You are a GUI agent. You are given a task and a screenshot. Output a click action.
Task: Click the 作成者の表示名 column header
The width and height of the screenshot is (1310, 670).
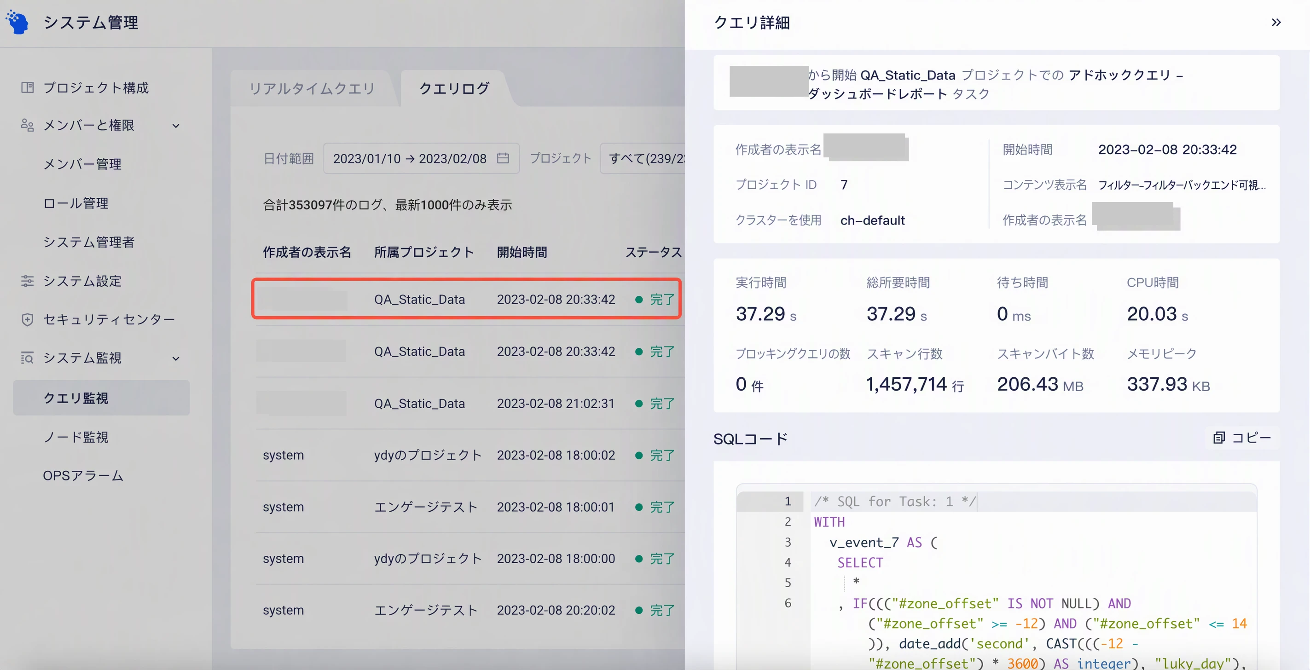pos(307,252)
